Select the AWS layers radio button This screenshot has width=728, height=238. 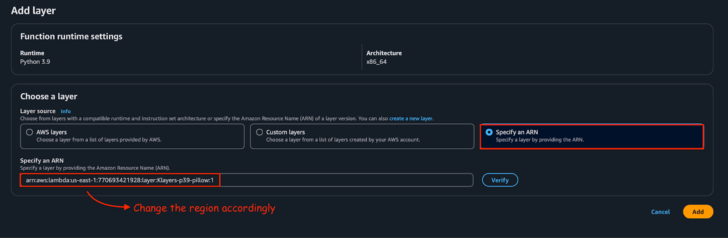click(x=30, y=132)
